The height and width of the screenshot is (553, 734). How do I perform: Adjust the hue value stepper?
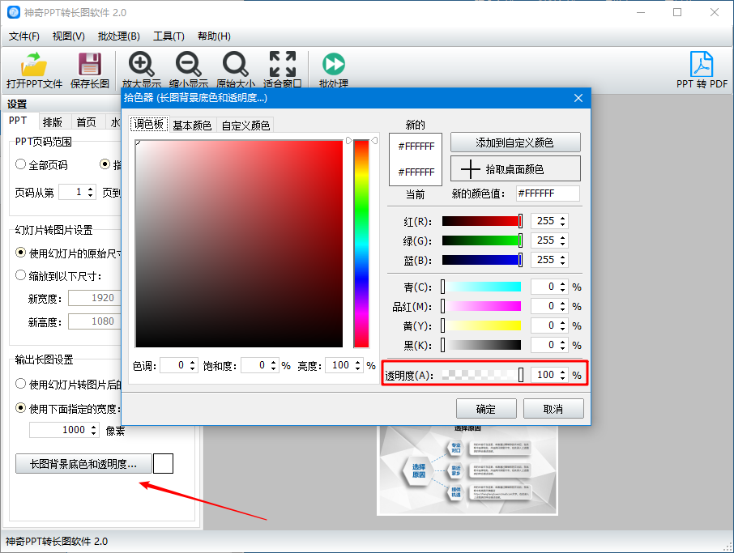click(192, 365)
